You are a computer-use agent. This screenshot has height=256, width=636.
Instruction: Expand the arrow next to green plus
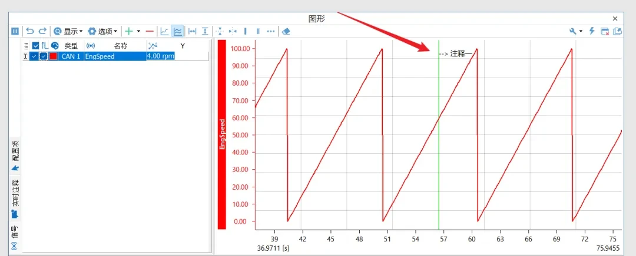[x=138, y=31]
